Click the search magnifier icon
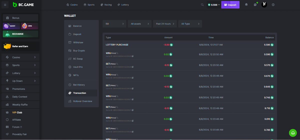The image size is (300, 140). click(x=202, y=5)
